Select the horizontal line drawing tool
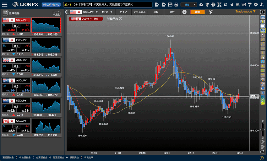Screen dimensions: 267x161 pyautogui.click(x=263, y=48)
